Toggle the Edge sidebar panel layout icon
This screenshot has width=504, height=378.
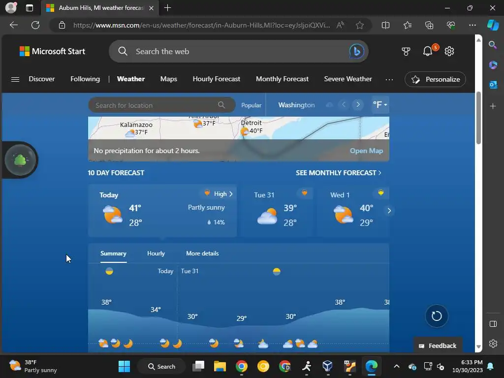[x=493, y=324]
